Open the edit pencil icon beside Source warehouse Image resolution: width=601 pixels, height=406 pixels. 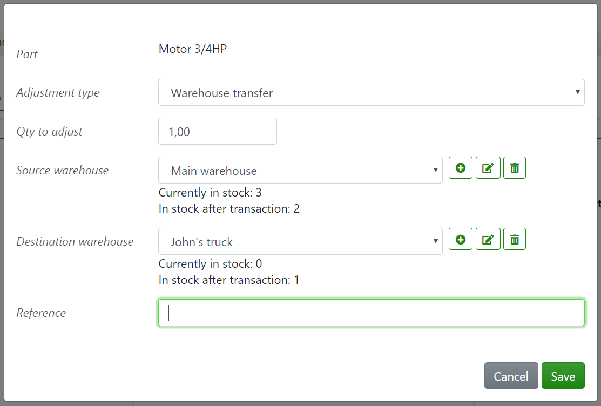tap(488, 167)
